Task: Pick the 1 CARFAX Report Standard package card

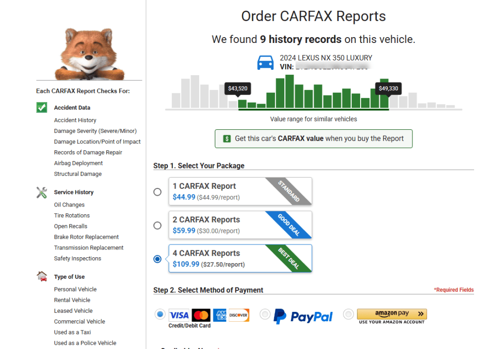Action: (x=240, y=191)
